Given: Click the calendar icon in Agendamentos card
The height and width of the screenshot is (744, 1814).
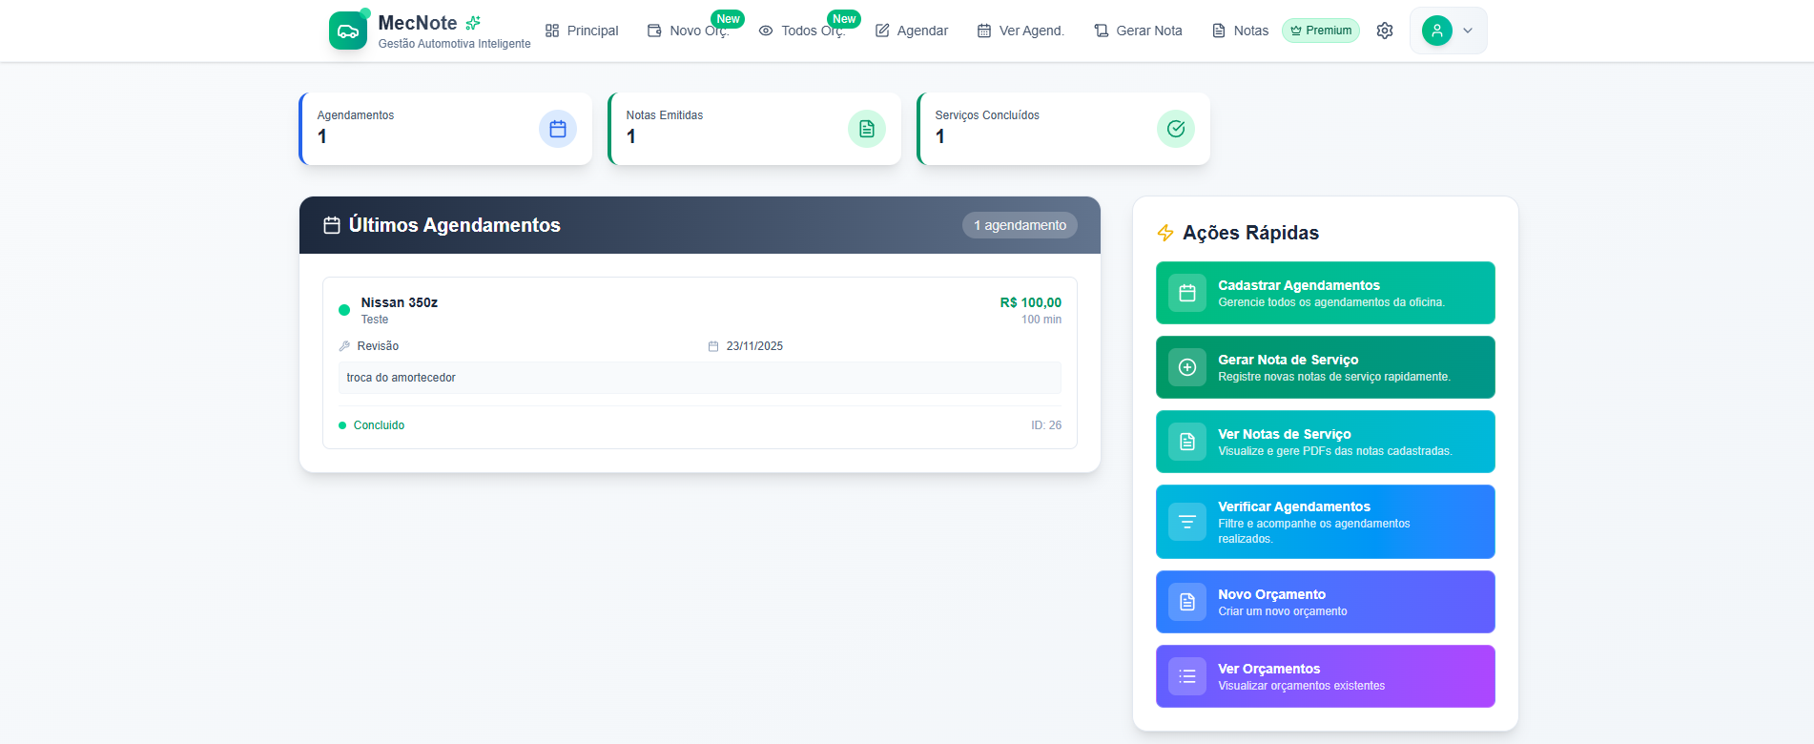Looking at the screenshot, I should click(558, 129).
